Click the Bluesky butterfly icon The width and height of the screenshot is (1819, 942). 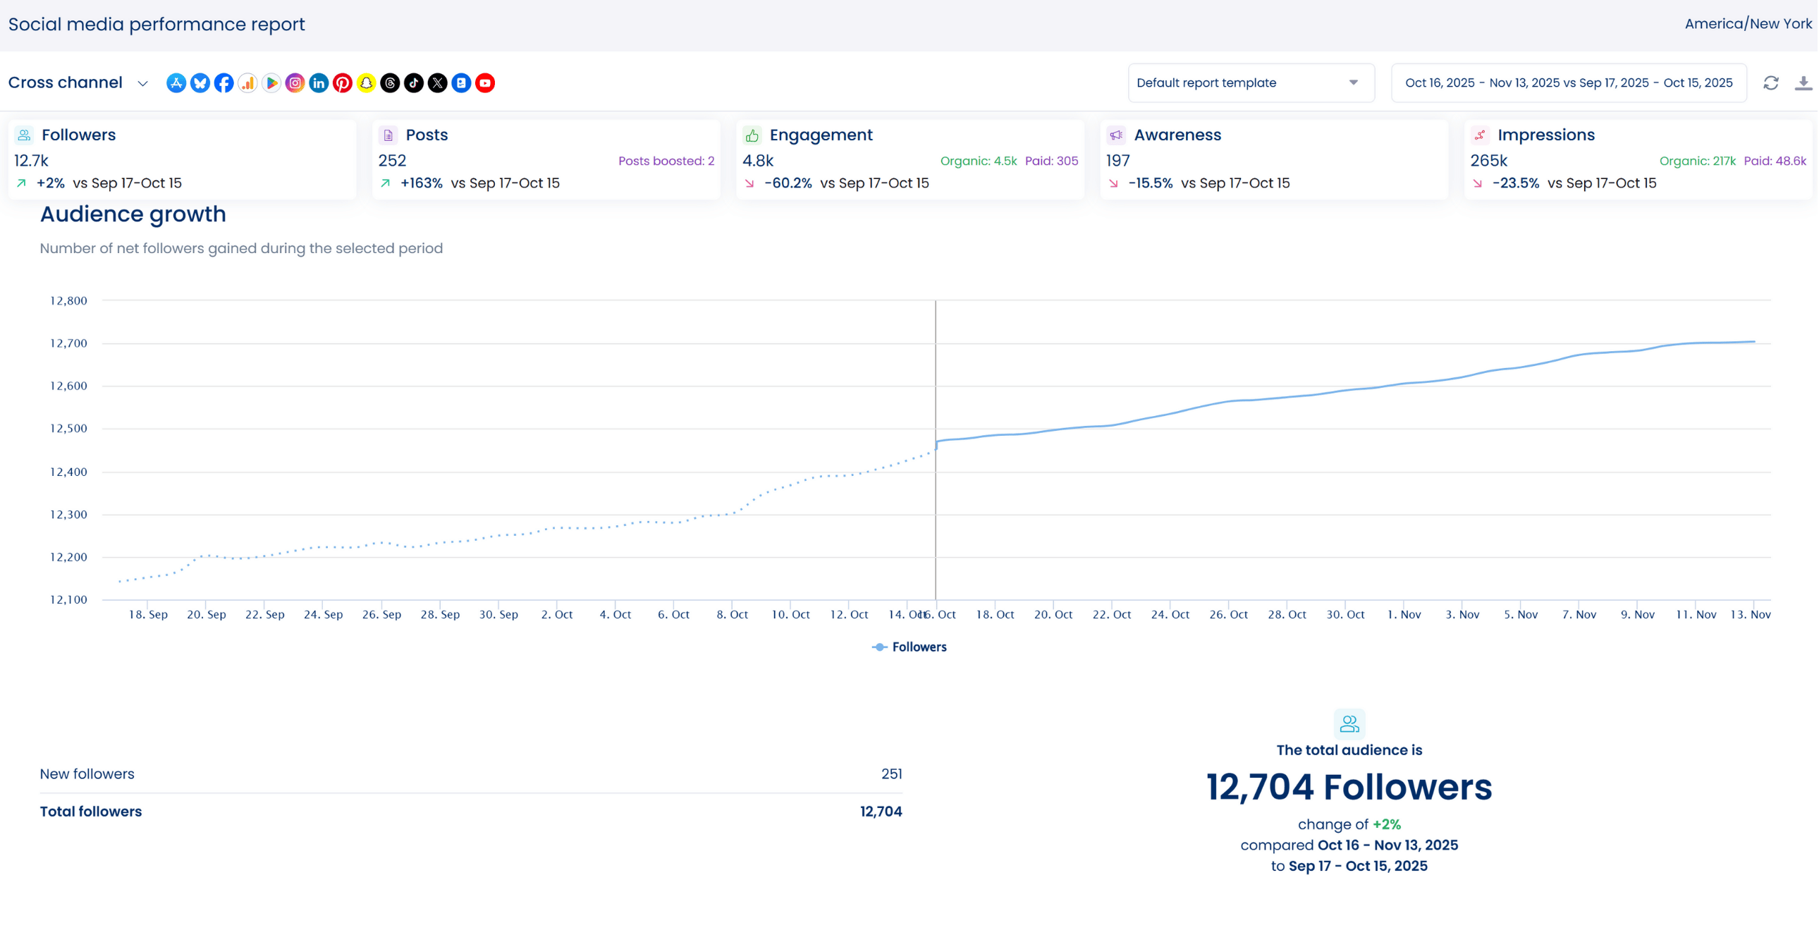click(x=200, y=83)
